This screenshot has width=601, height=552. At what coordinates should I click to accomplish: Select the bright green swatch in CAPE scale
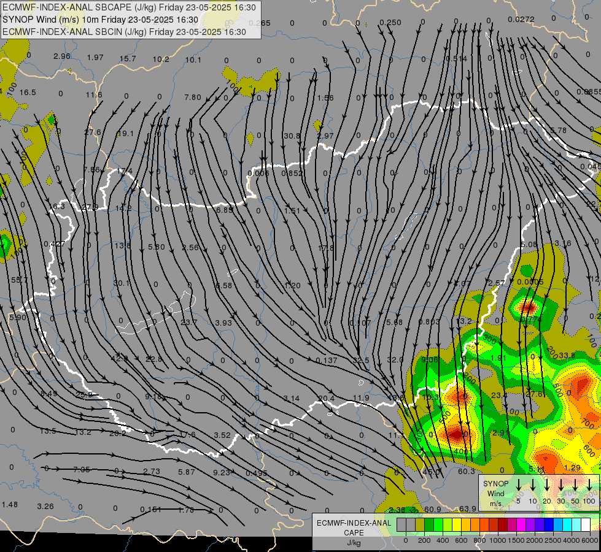click(438, 525)
